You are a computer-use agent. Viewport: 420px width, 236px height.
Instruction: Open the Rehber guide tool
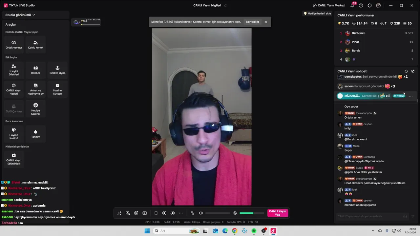coord(35,70)
